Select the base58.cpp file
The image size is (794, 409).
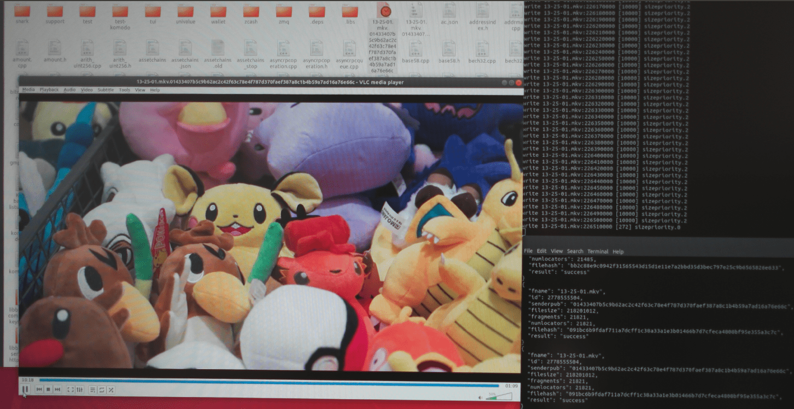416,52
